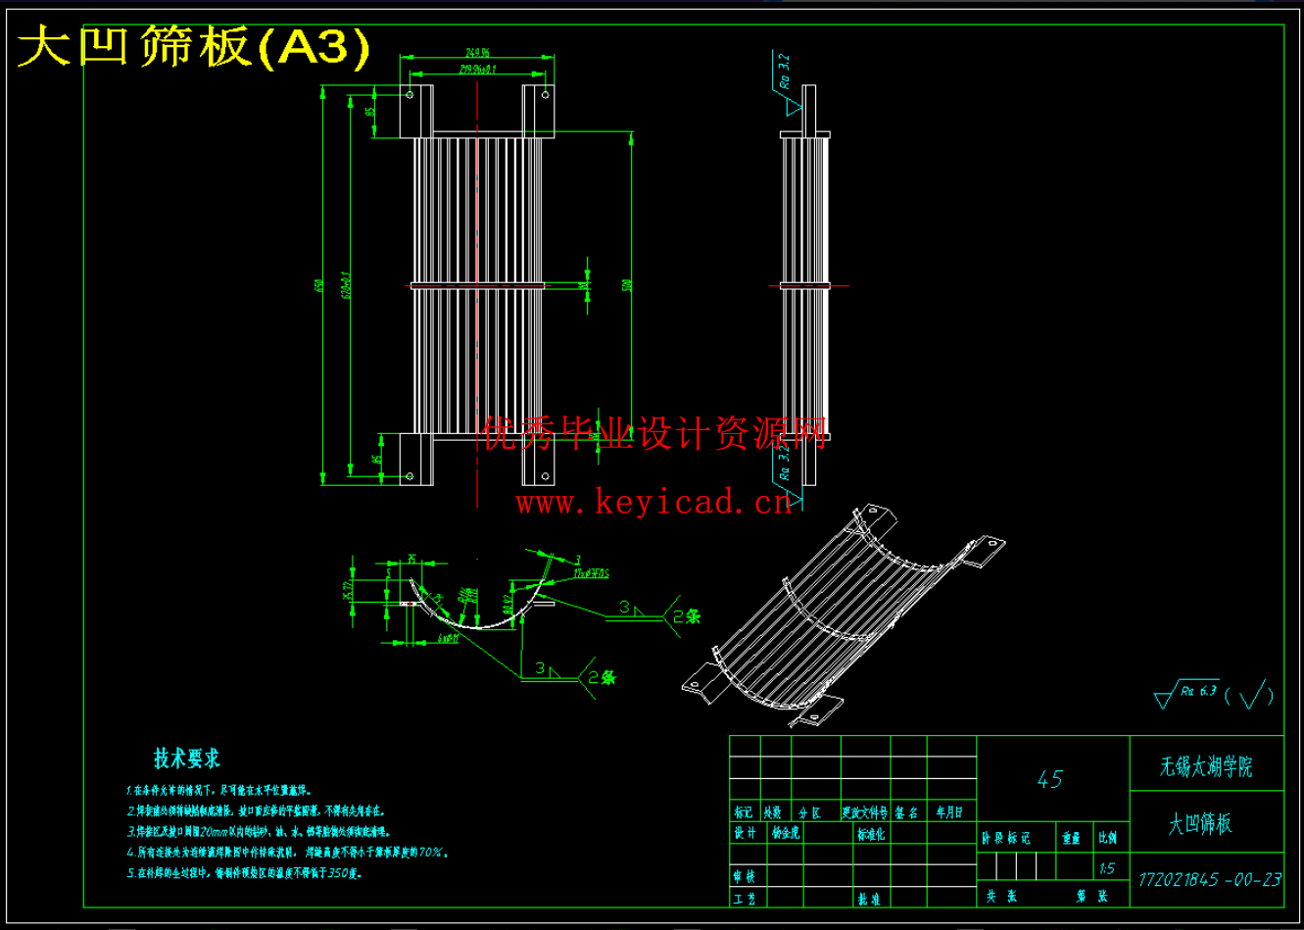Select the Ra 6.3 surface roughness symbol
The image size is (1304, 930).
(1188, 694)
